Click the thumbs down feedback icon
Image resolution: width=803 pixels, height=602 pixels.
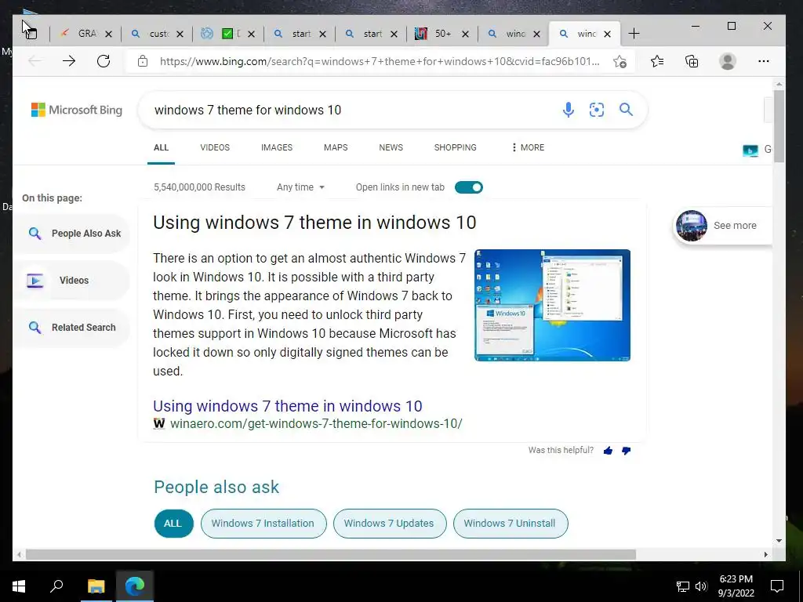click(626, 451)
